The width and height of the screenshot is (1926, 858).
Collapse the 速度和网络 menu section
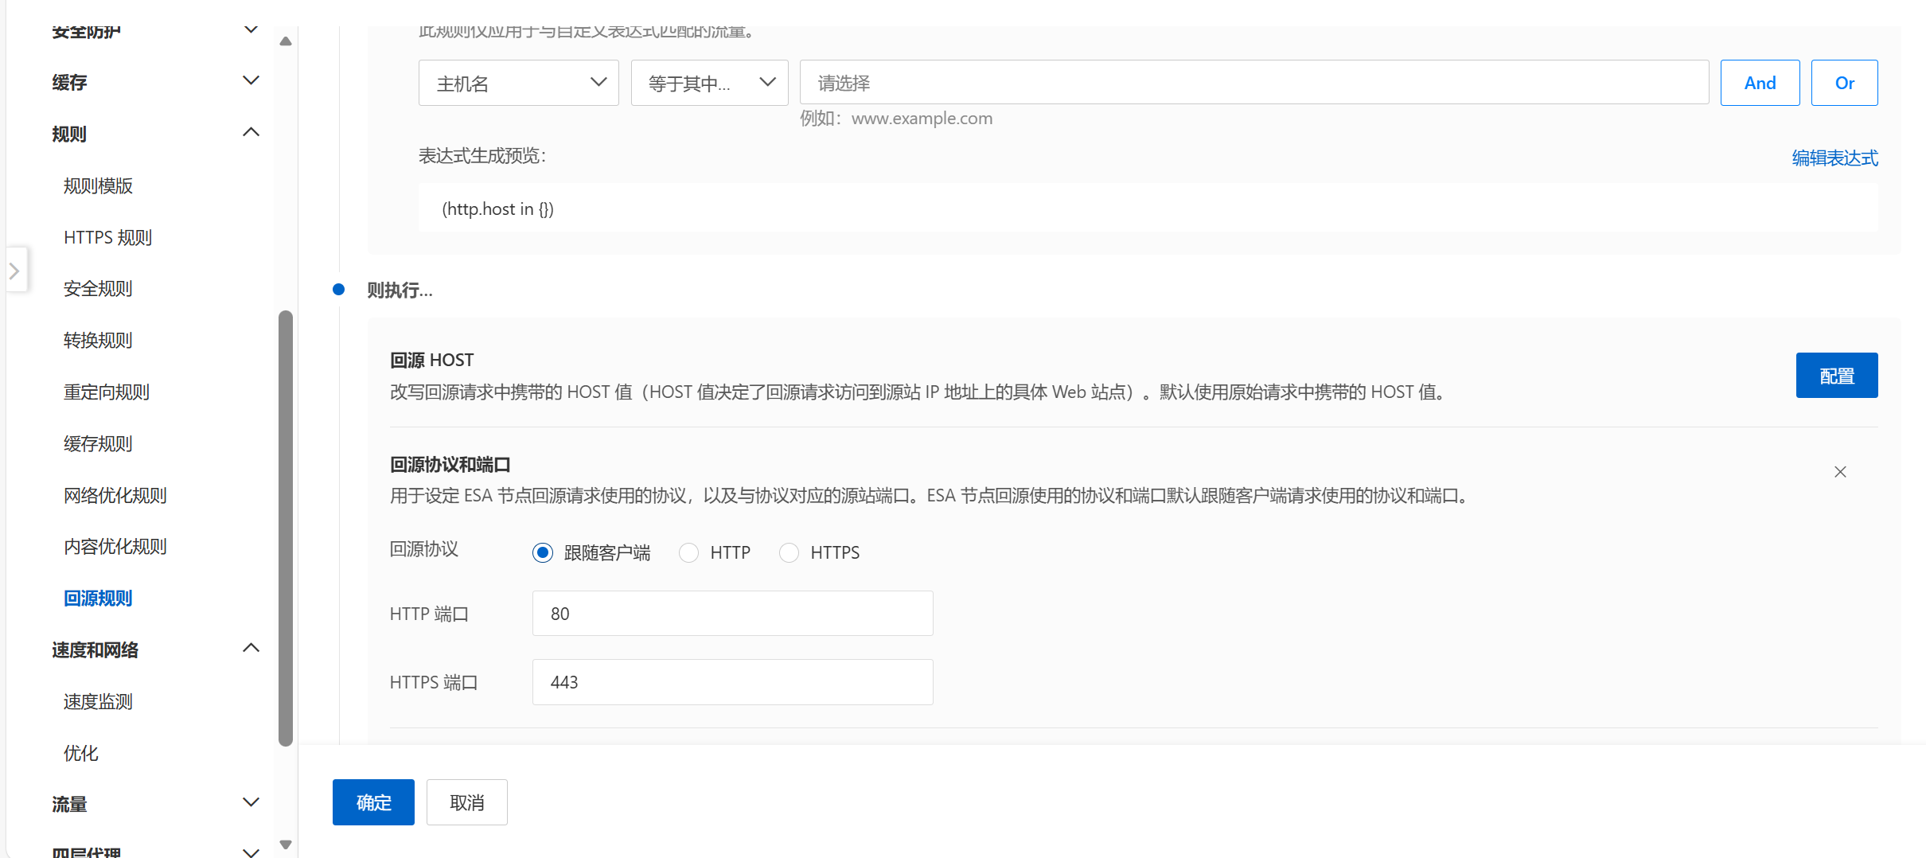coord(250,648)
